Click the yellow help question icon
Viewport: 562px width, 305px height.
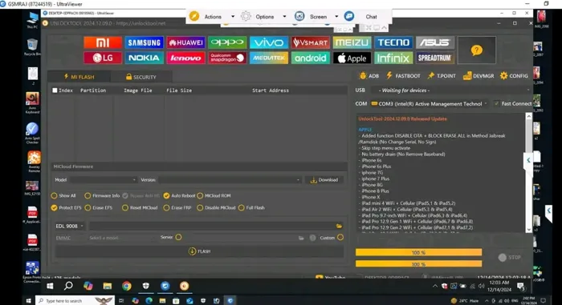click(476, 50)
